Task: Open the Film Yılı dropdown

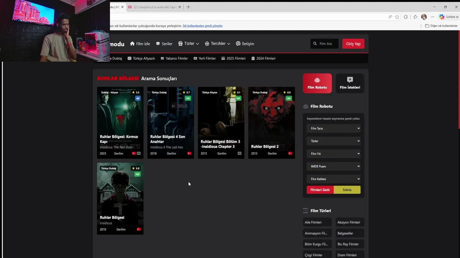Action: tap(333, 154)
